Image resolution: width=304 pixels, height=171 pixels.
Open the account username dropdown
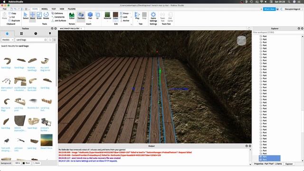(293, 9)
